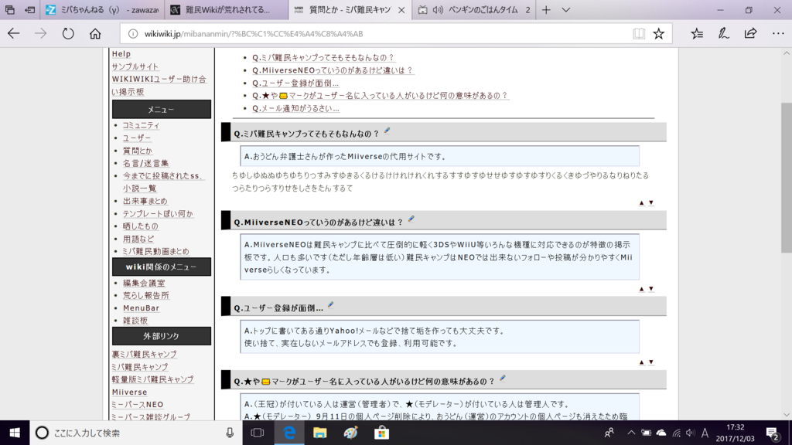Open the web note pen tool
The image size is (792, 445).
click(724, 34)
